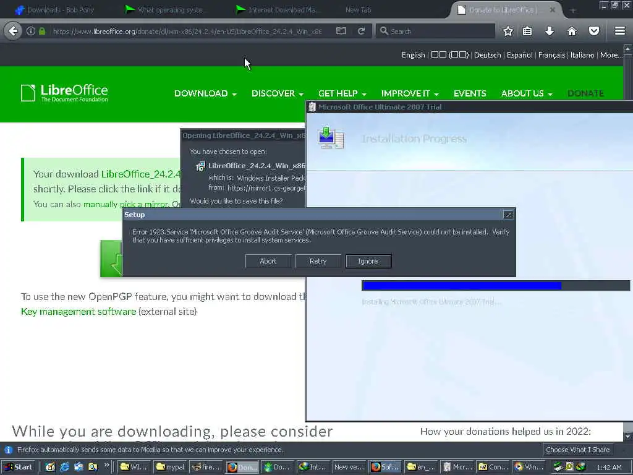Open the Firefox hamburger menu
Viewport: 633px width, 475px height.
[x=620, y=31]
